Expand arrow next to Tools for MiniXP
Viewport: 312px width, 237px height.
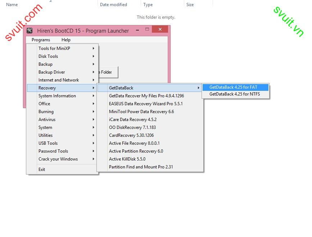tap(93, 48)
